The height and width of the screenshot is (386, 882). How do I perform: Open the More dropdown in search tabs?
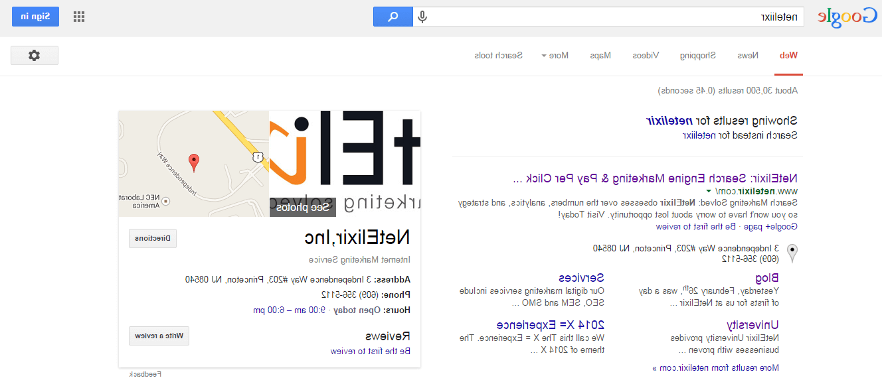coord(555,56)
